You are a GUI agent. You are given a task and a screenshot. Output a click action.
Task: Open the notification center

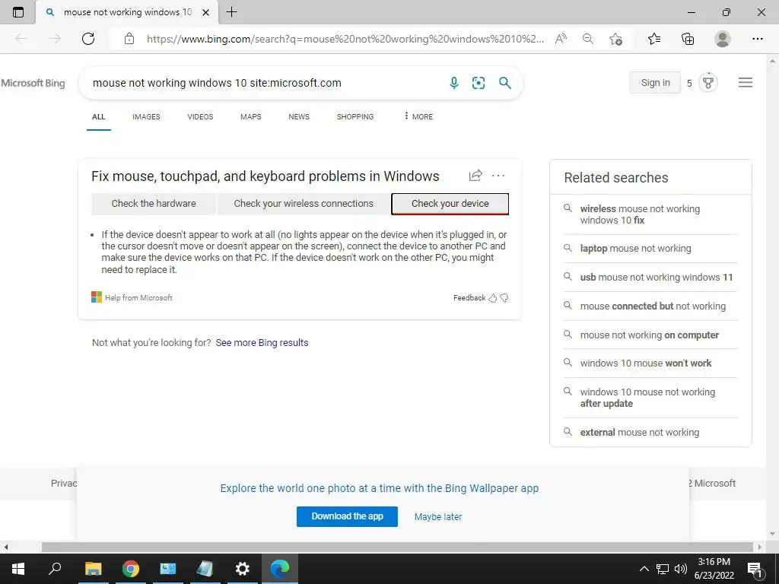tap(755, 569)
